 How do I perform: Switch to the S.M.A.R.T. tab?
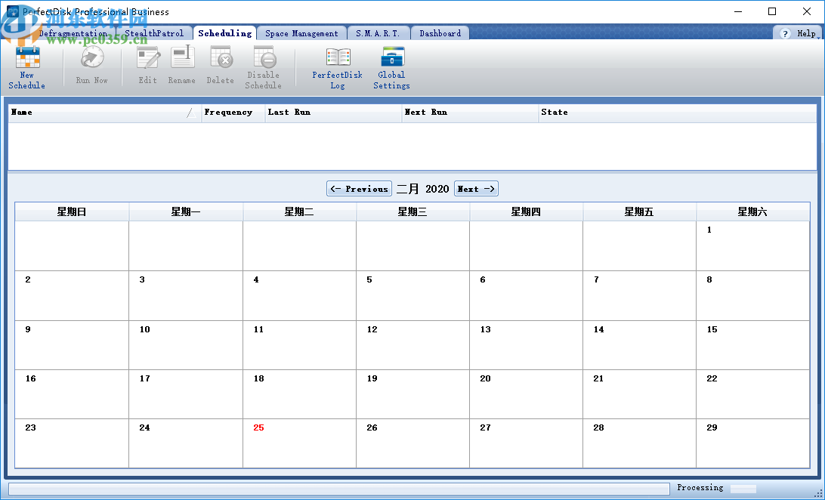(378, 32)
